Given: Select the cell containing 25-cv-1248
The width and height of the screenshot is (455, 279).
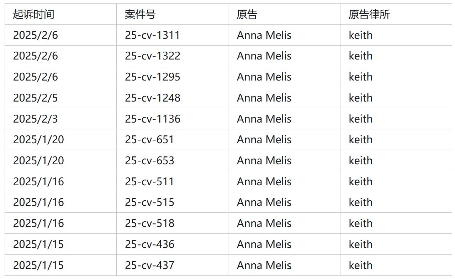Looking at the screenshot, I should tap(152, 98).
